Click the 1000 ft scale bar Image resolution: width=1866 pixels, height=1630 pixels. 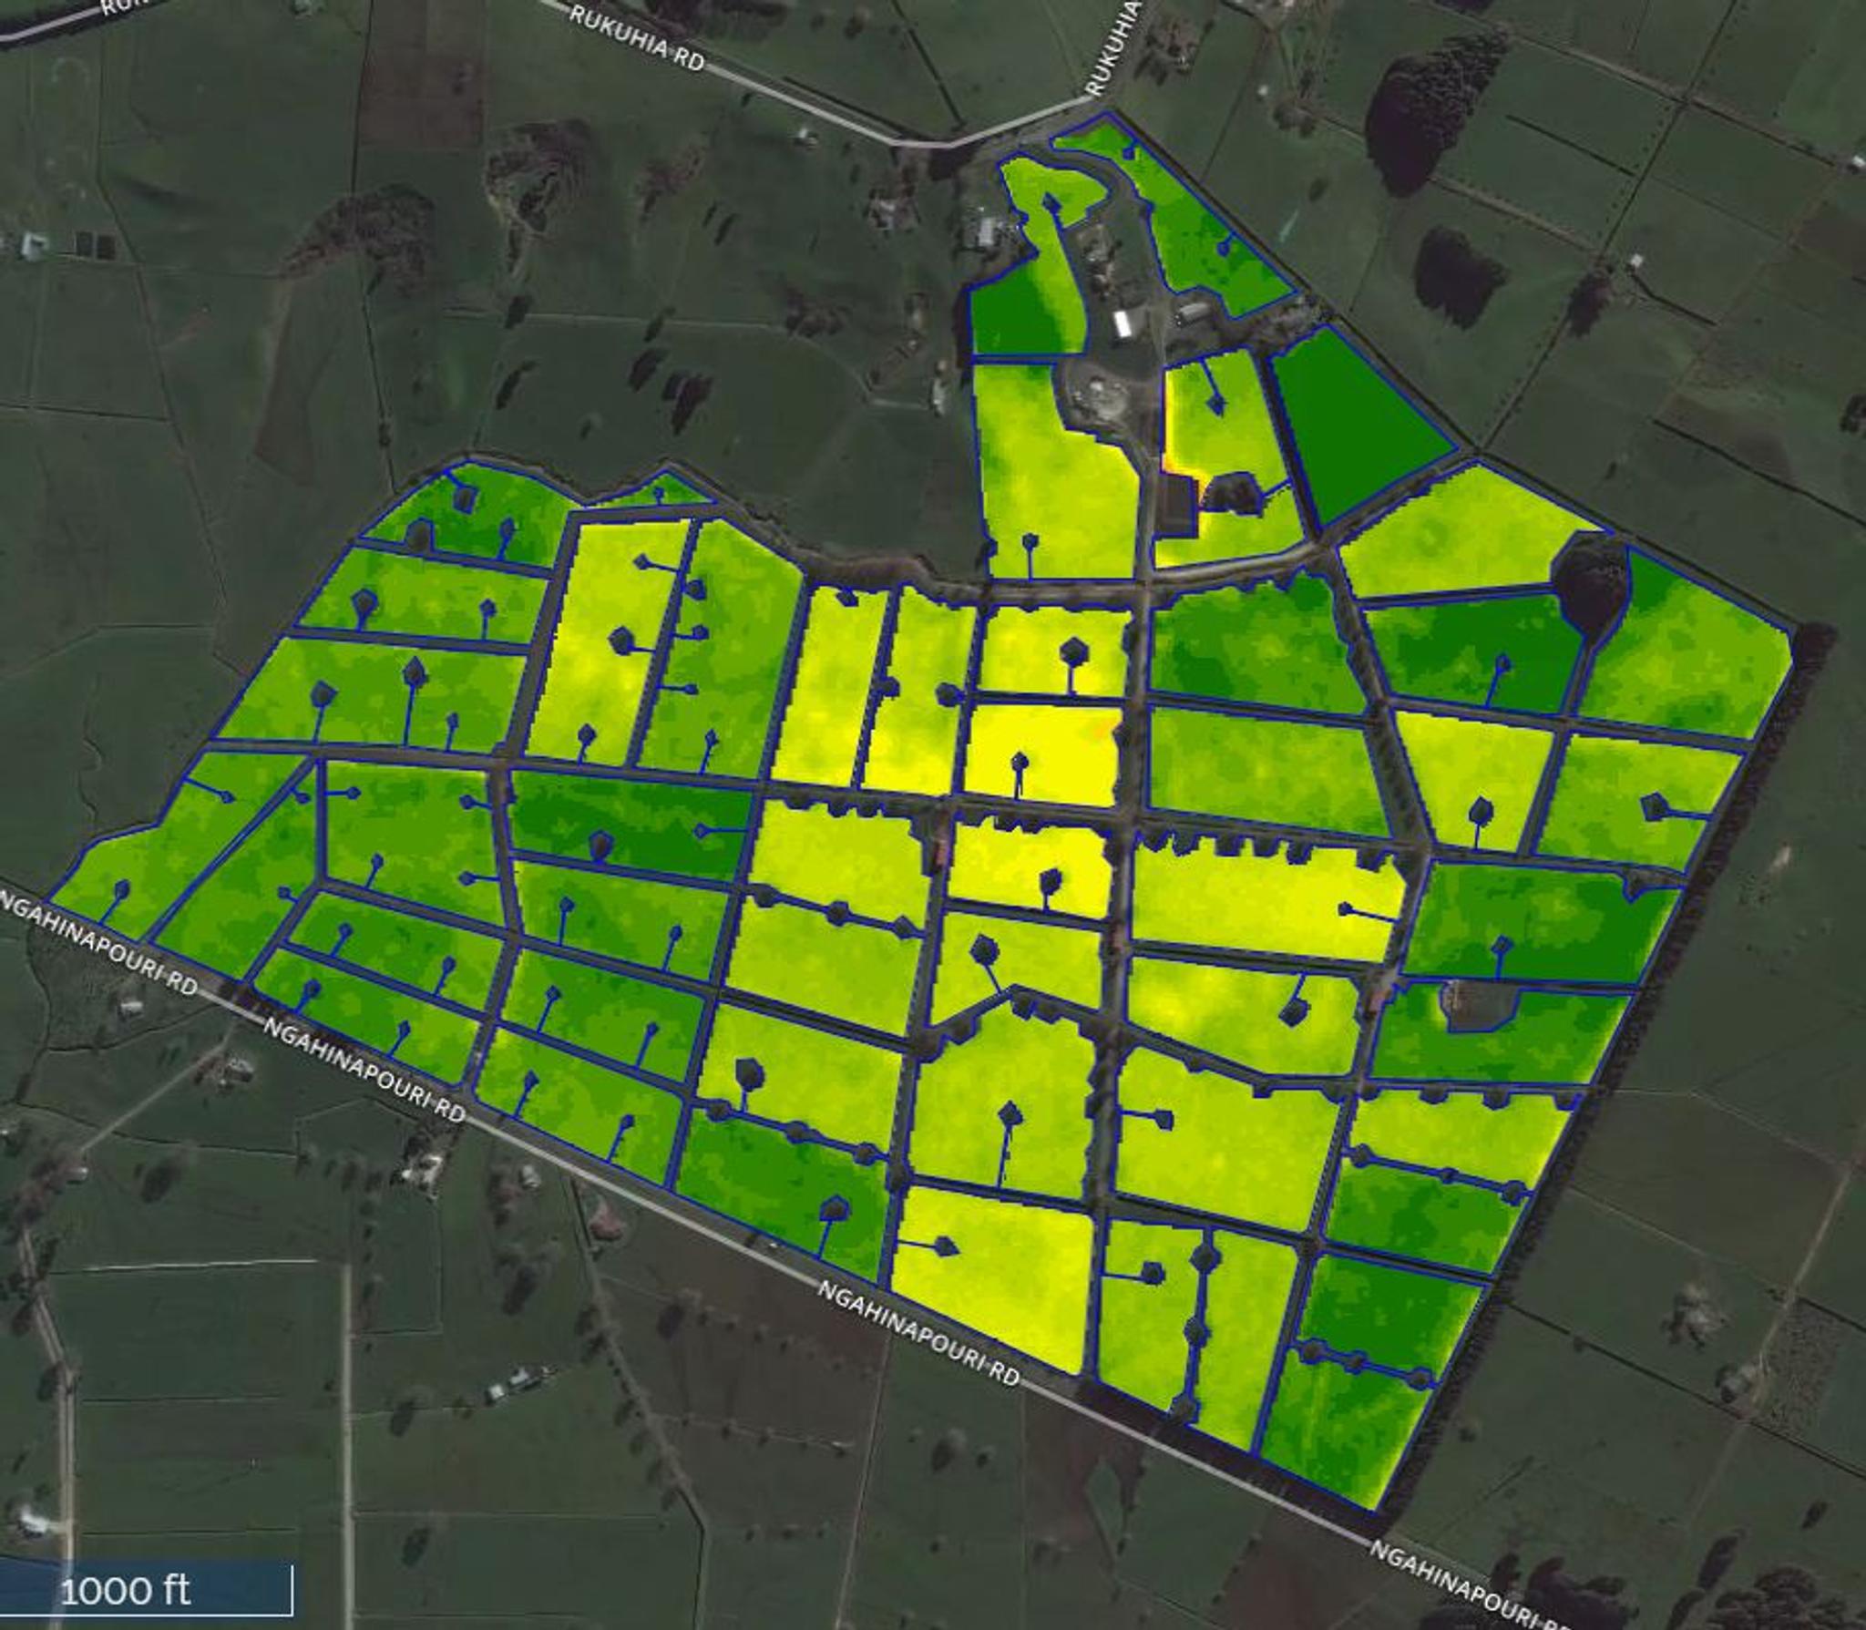point(146,1589)
